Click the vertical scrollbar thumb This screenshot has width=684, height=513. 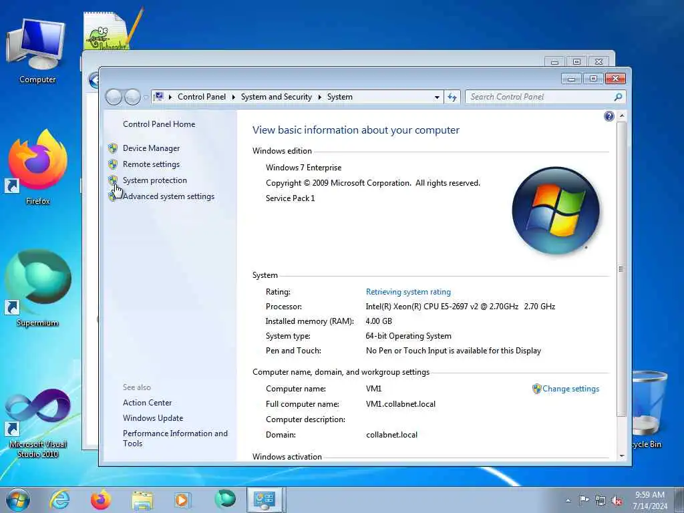coord(622,269)
